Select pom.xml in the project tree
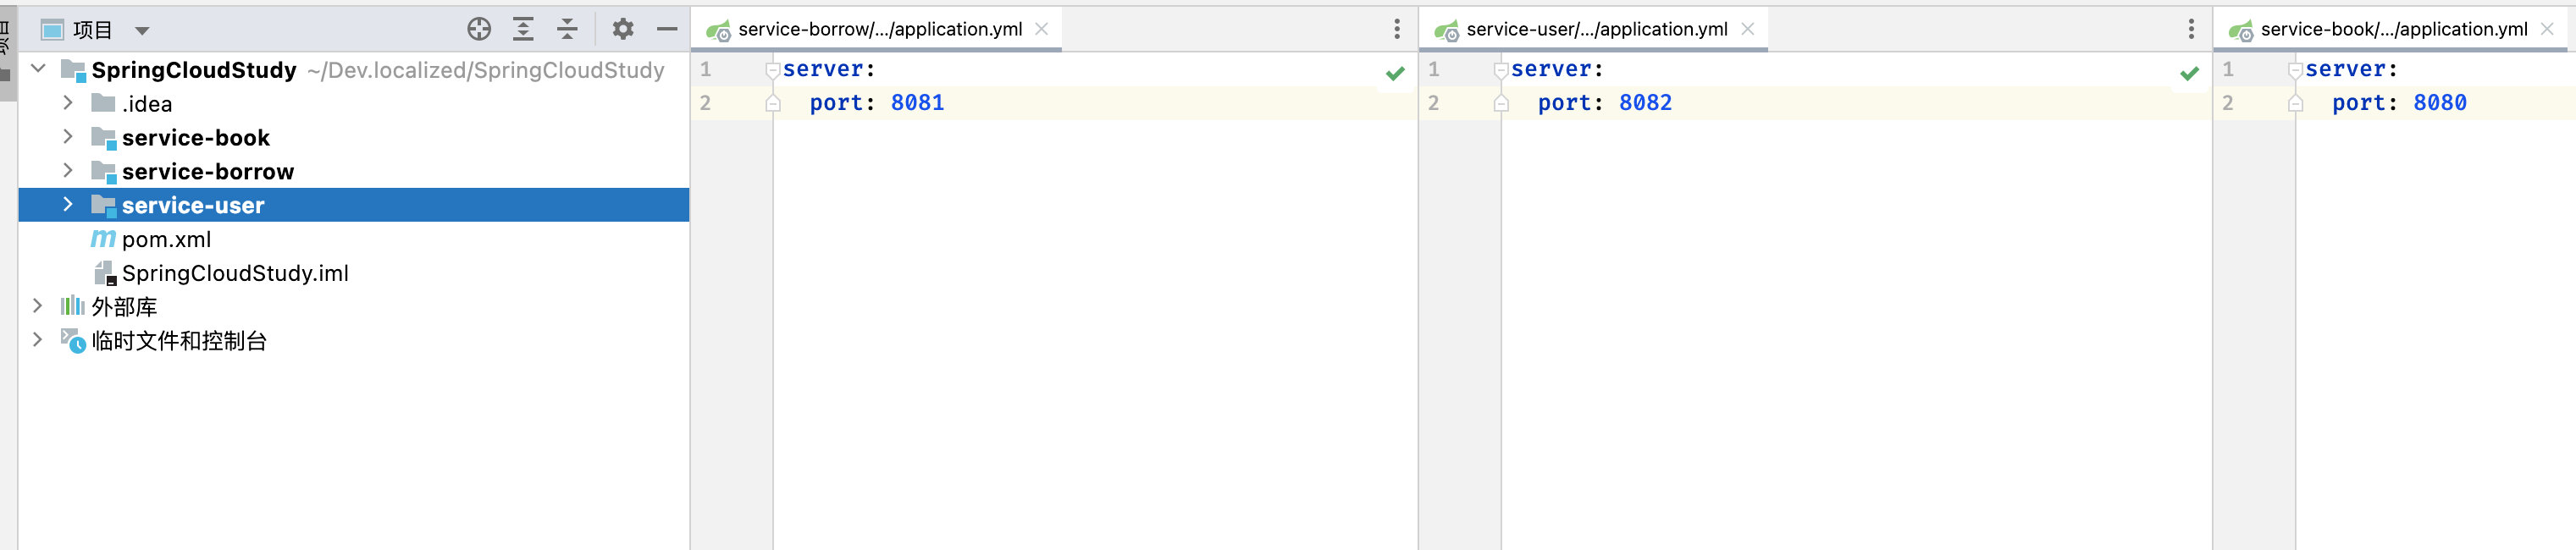The width and height of the screenshot is (2576, 550). pos(166,240)
